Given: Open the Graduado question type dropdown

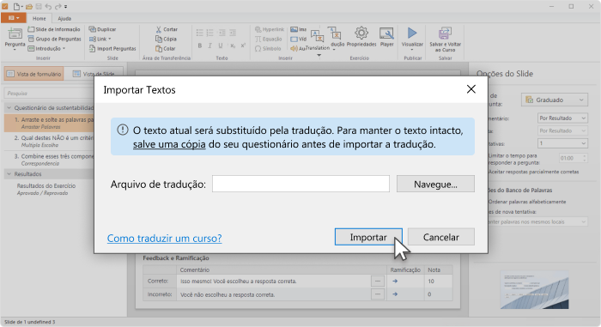Looking at the screenshot, I should (x=555, y=100).
